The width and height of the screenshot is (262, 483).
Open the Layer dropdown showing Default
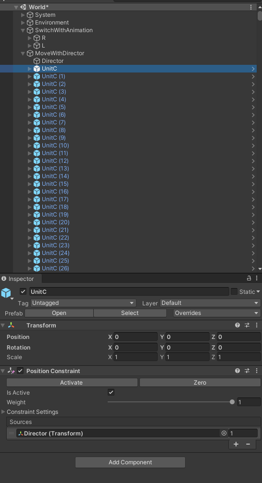pos(210,303)
